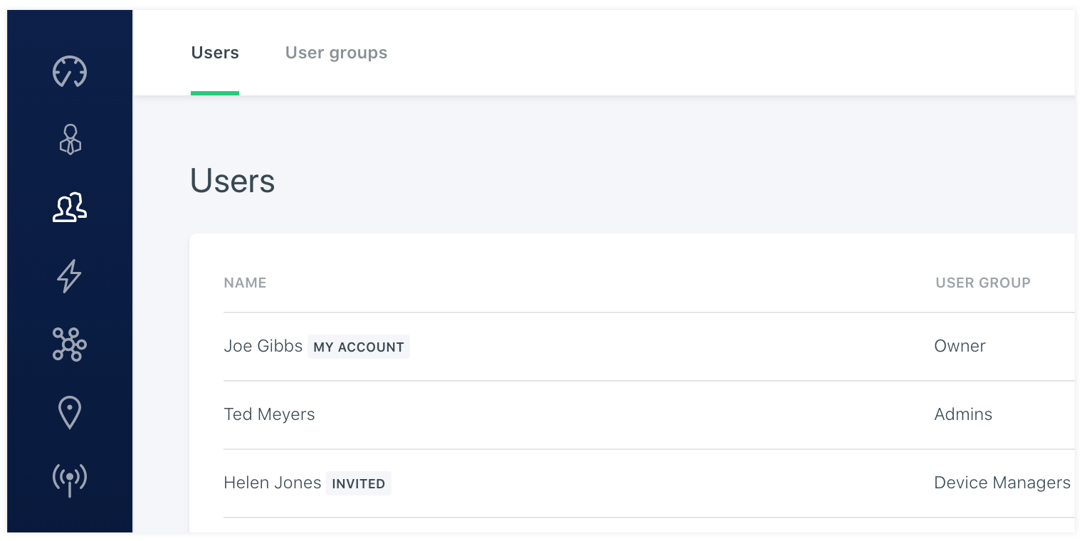This screenshot has width=1082, height=541.
Task: Click the large Users page heading
Action: (x=232, y=182)
